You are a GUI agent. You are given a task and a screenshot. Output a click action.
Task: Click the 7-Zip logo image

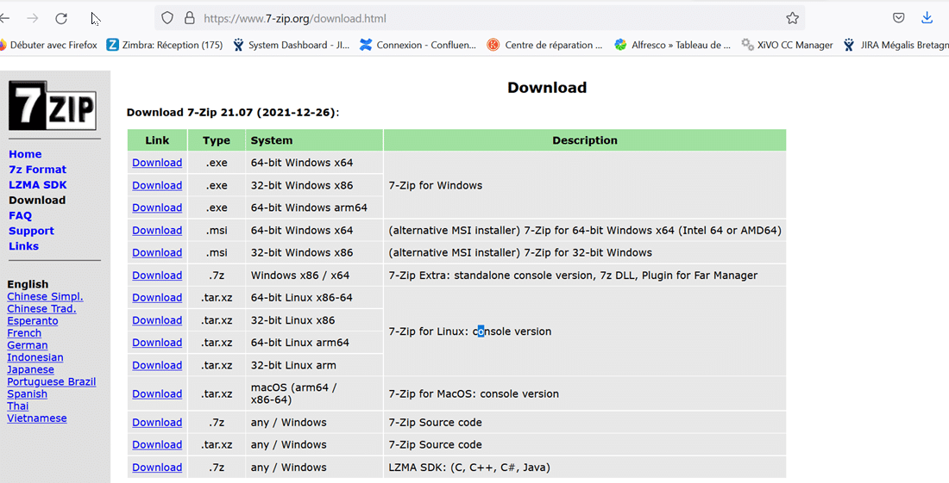[52, 106]
